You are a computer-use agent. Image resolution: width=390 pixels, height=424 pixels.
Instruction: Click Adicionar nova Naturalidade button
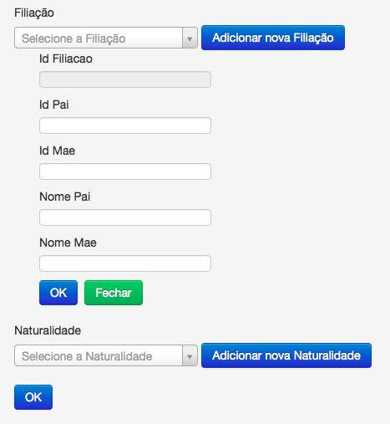pos(286,355)
